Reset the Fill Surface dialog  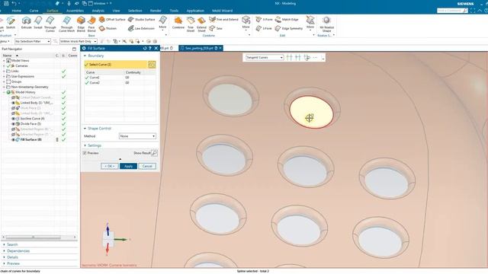coord(145,48)
